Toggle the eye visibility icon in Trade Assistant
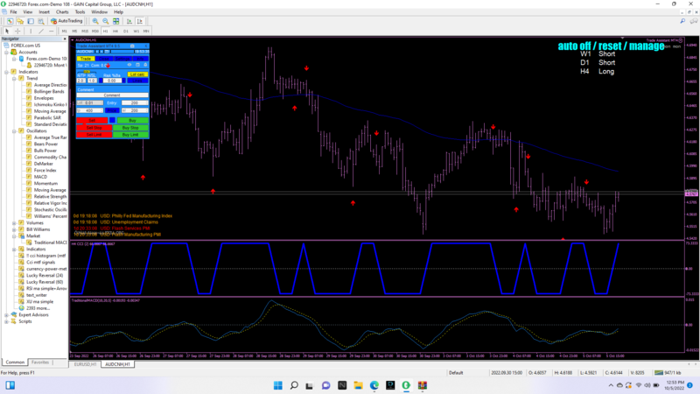The width and height of the screenshot is (700, 394). 129,65
